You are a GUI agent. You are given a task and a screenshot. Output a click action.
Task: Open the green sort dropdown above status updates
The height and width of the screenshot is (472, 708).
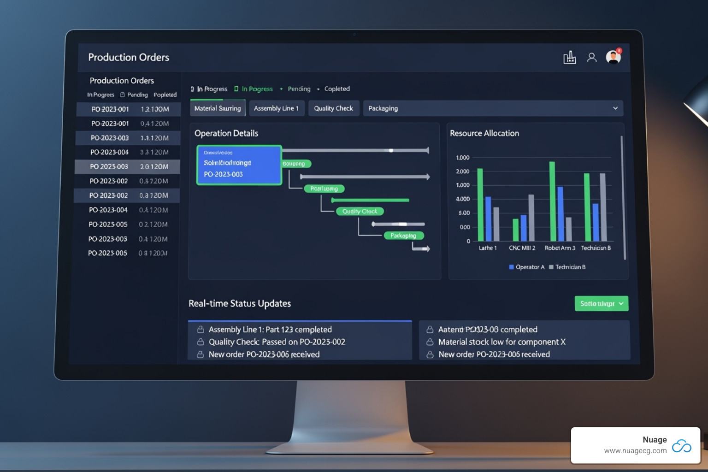click(601, 303)
